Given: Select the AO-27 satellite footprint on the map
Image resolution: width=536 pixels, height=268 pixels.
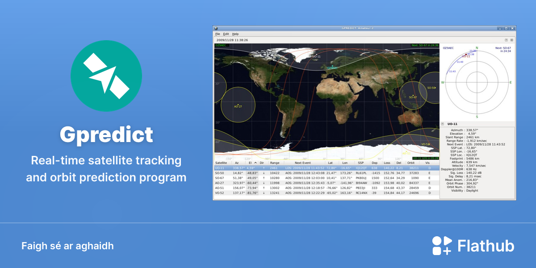Looking at the screenshot, I should (237, 106).
